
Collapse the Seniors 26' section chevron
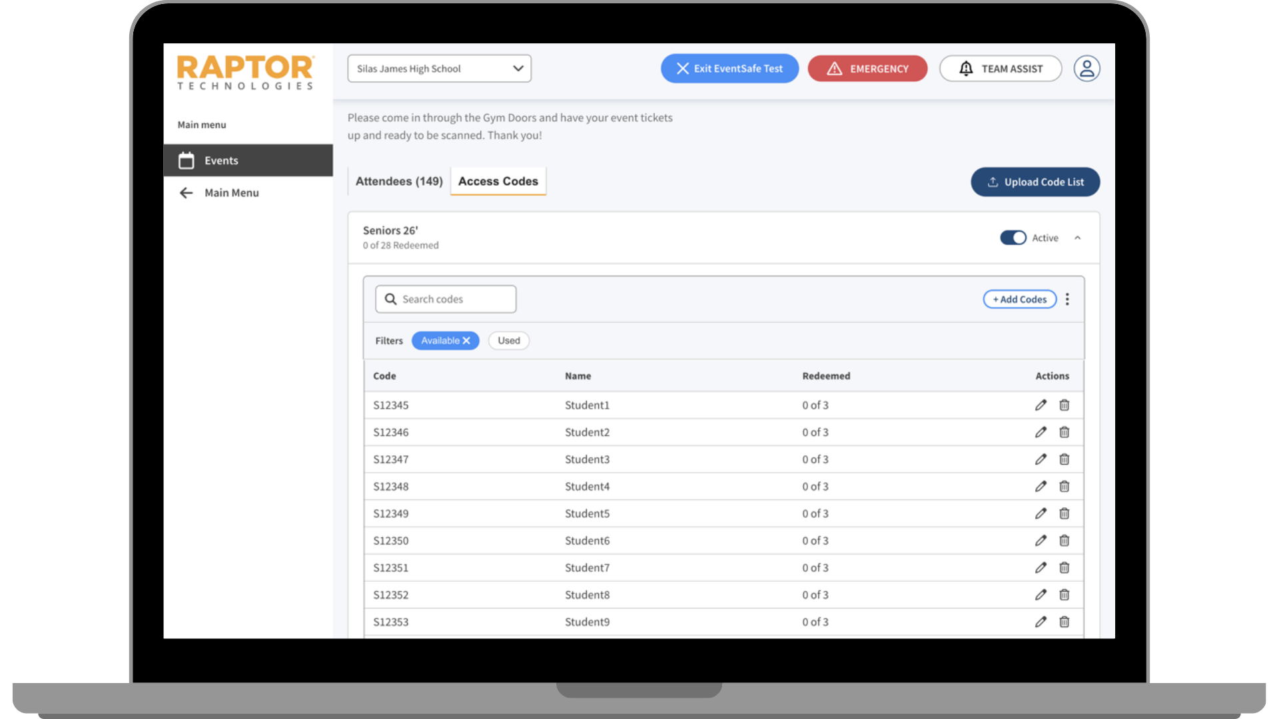click(1077, 238)
